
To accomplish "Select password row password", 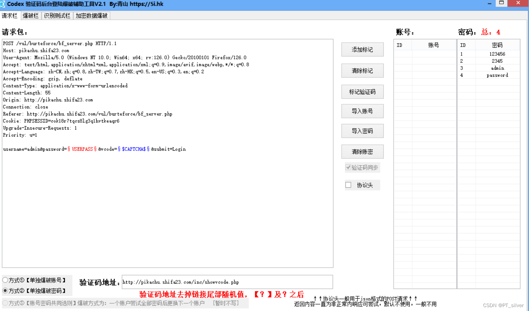I will click(488, 75).
